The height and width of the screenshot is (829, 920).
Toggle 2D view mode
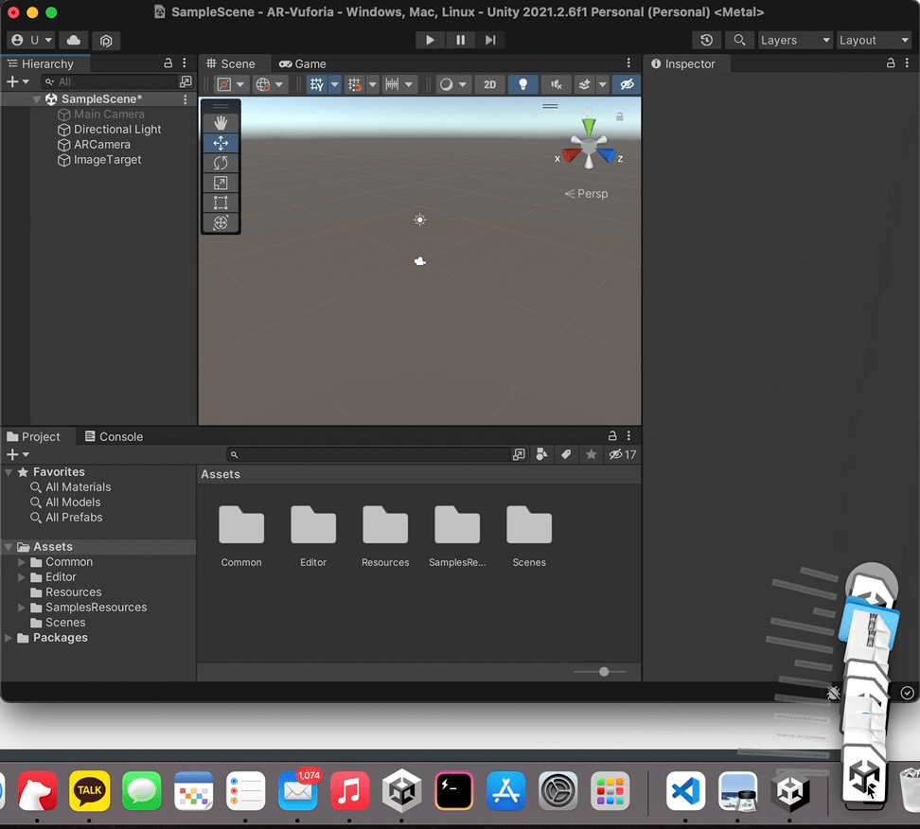tap(489, 84)
